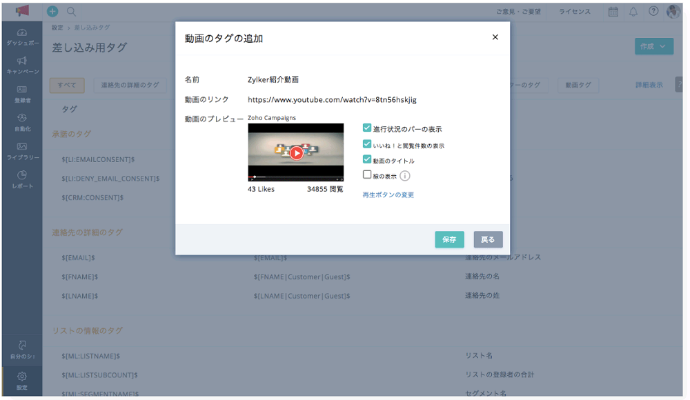Screen dimensions: 690x400
Task: Open 設定 gear in the sidebar
Action: click(22, 381)
